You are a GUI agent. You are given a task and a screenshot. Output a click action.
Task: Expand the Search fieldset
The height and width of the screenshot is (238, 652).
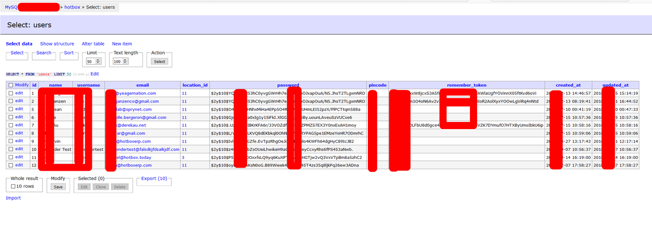point(44,53)
